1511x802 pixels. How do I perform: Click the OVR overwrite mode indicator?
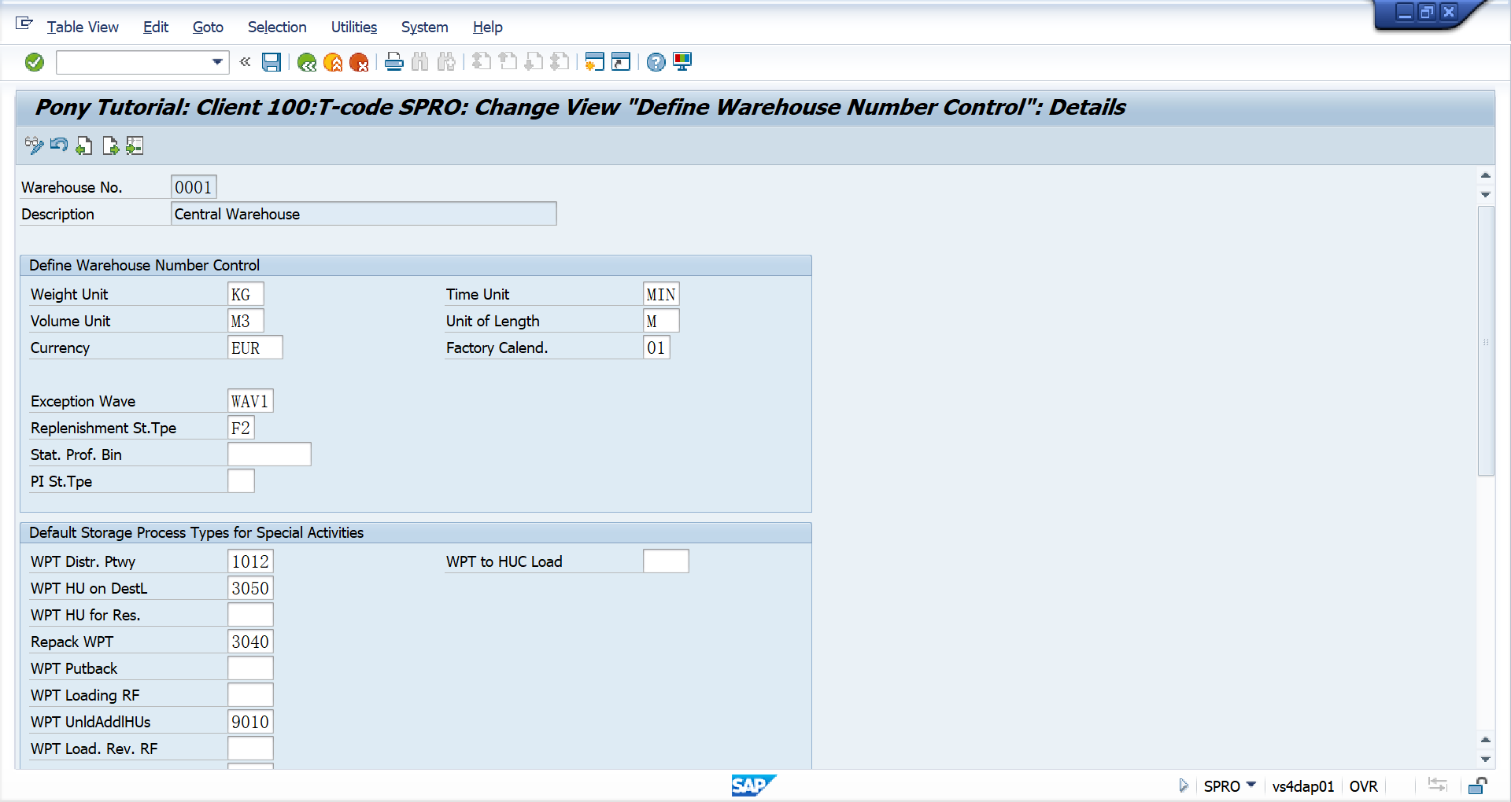pos(1363,785)
